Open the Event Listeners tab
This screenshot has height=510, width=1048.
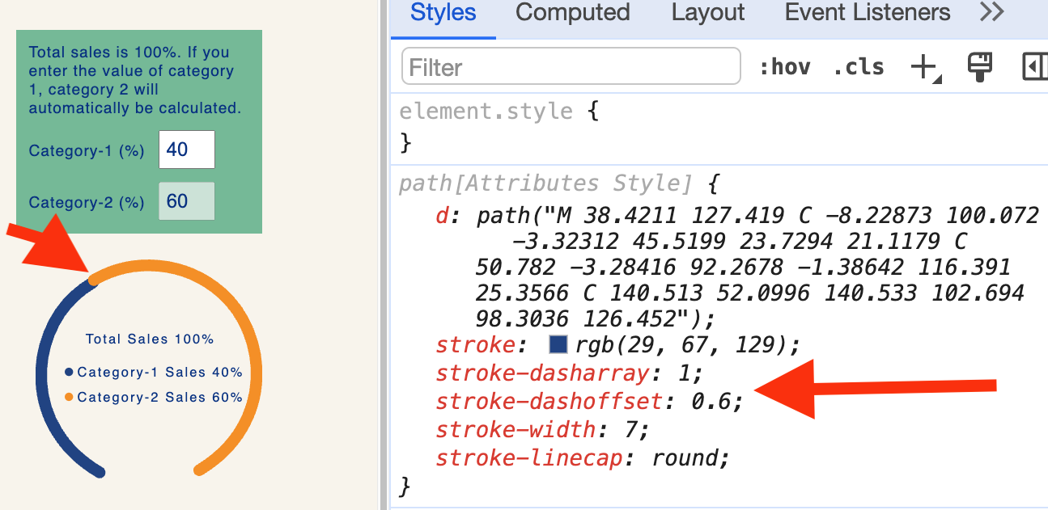click(x=868, y=13)
